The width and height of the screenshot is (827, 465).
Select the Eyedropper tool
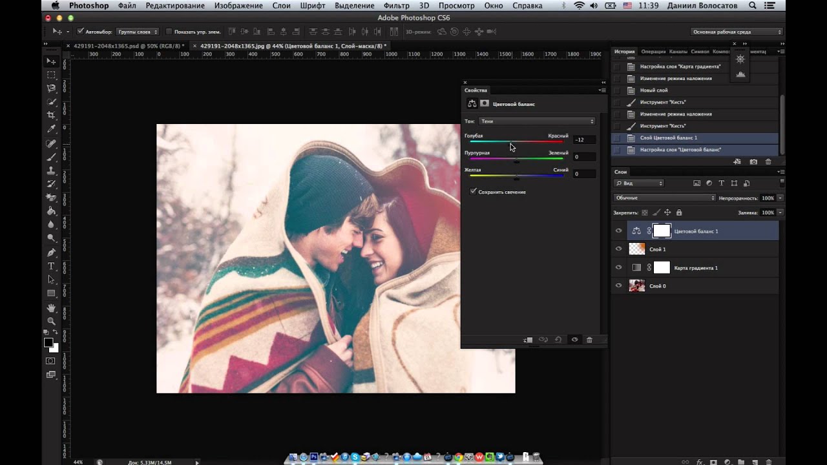coord(51,129)
